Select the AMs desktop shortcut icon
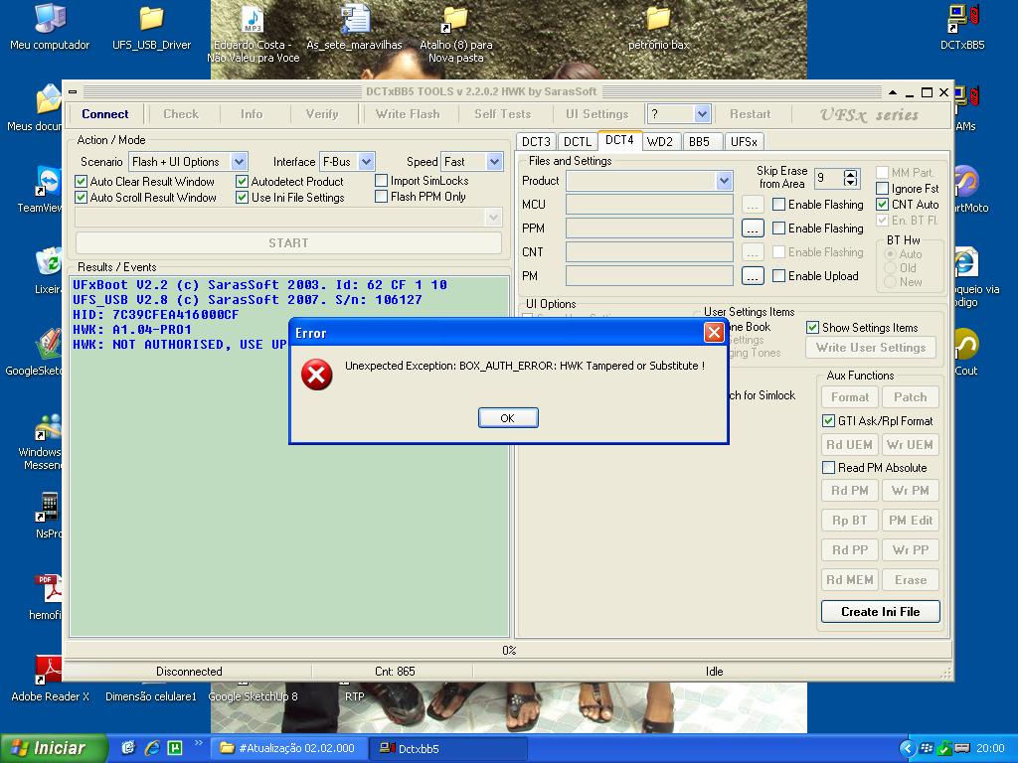 966,99
